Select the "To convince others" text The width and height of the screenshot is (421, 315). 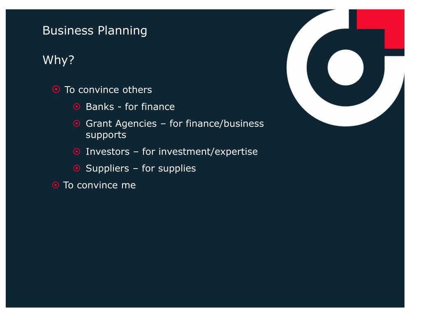tap(108, 90)
